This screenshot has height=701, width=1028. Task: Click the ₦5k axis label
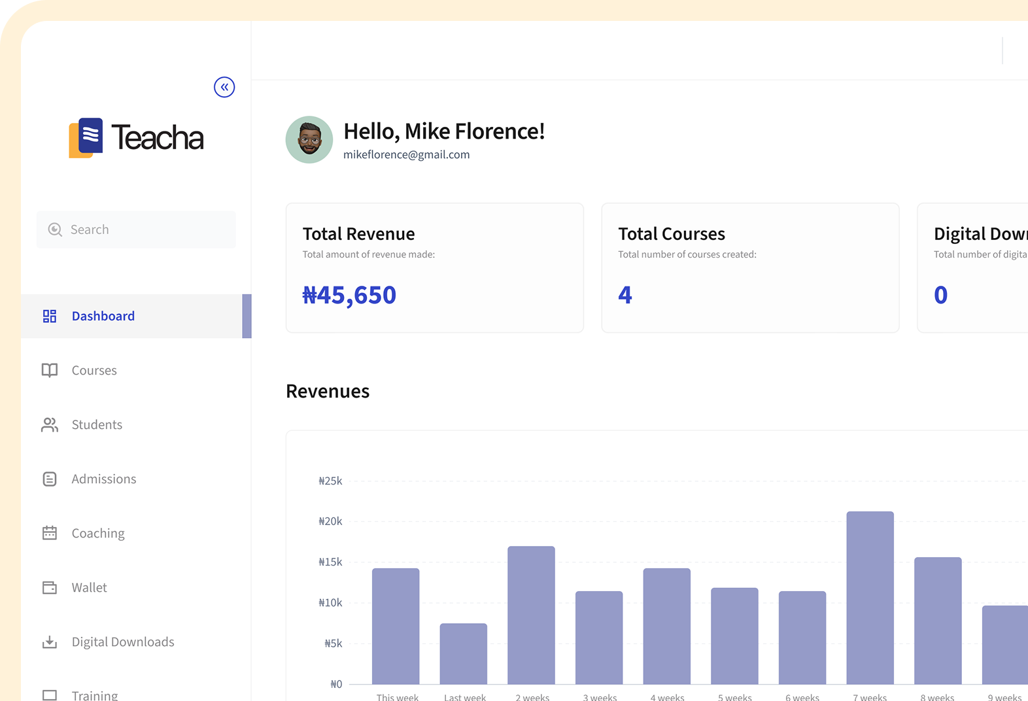click(x=334, y=644)
